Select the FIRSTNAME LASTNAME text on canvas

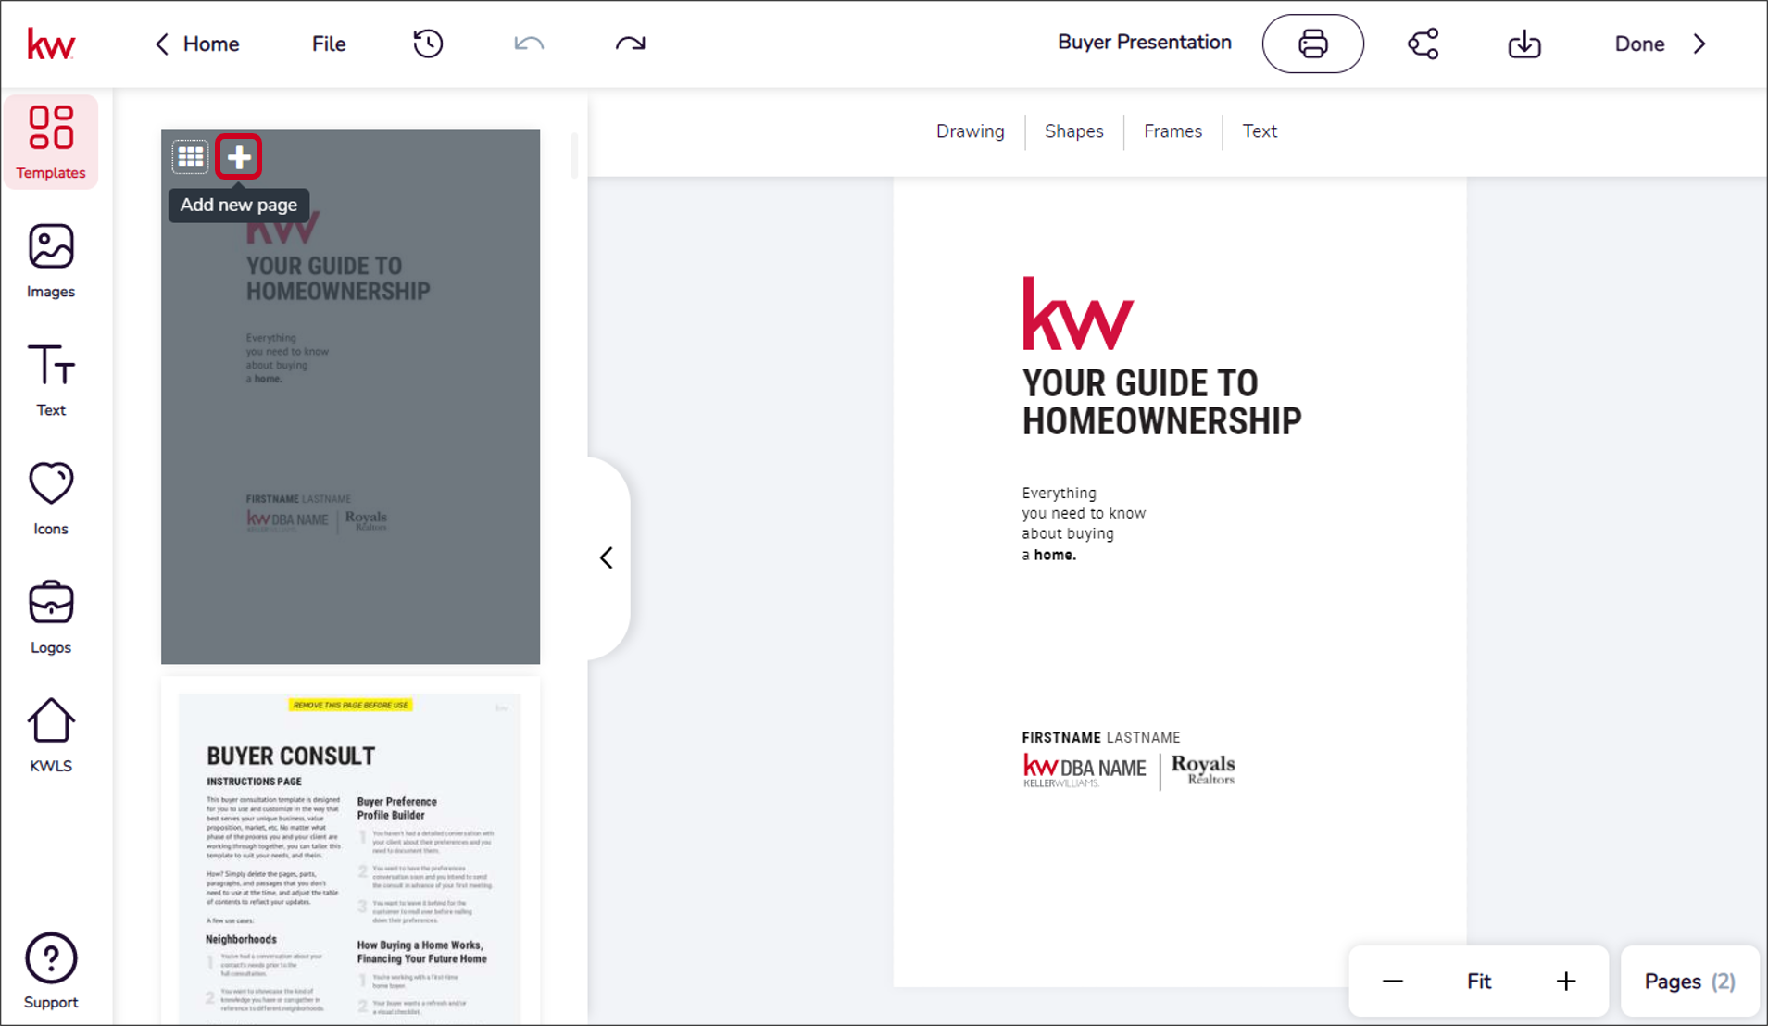pos(1101,738)
